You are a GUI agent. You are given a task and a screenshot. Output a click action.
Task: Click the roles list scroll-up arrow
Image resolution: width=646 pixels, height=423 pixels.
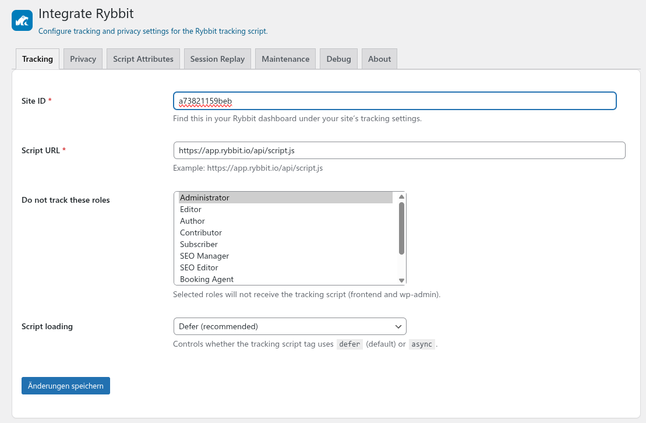click(x=401, y=197)
